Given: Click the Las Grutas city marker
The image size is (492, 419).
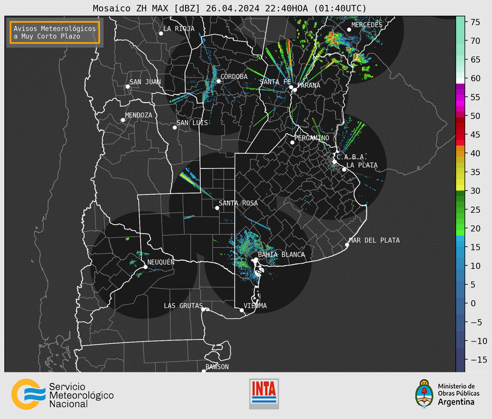Looking at the screenshot, I should click(x=203, y=309).
